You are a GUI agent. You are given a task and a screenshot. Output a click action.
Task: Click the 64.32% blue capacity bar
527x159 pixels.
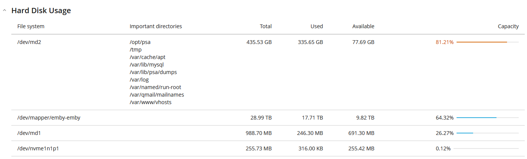pyautogui.click(x=487, y=118)
